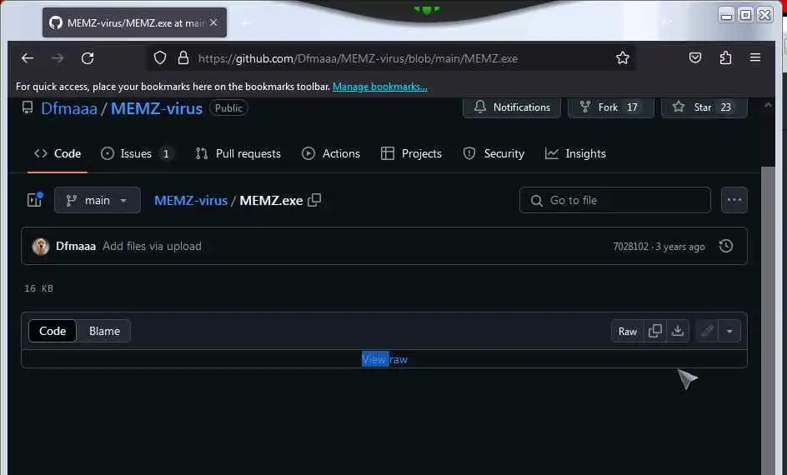This screenshot has width=787, height=475.
Task: Click the View raw link
Action: tap(385, 360)
